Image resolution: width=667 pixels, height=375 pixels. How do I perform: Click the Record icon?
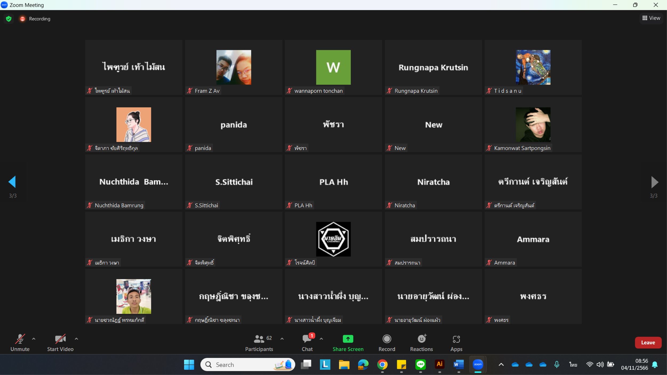pos(387,339)
